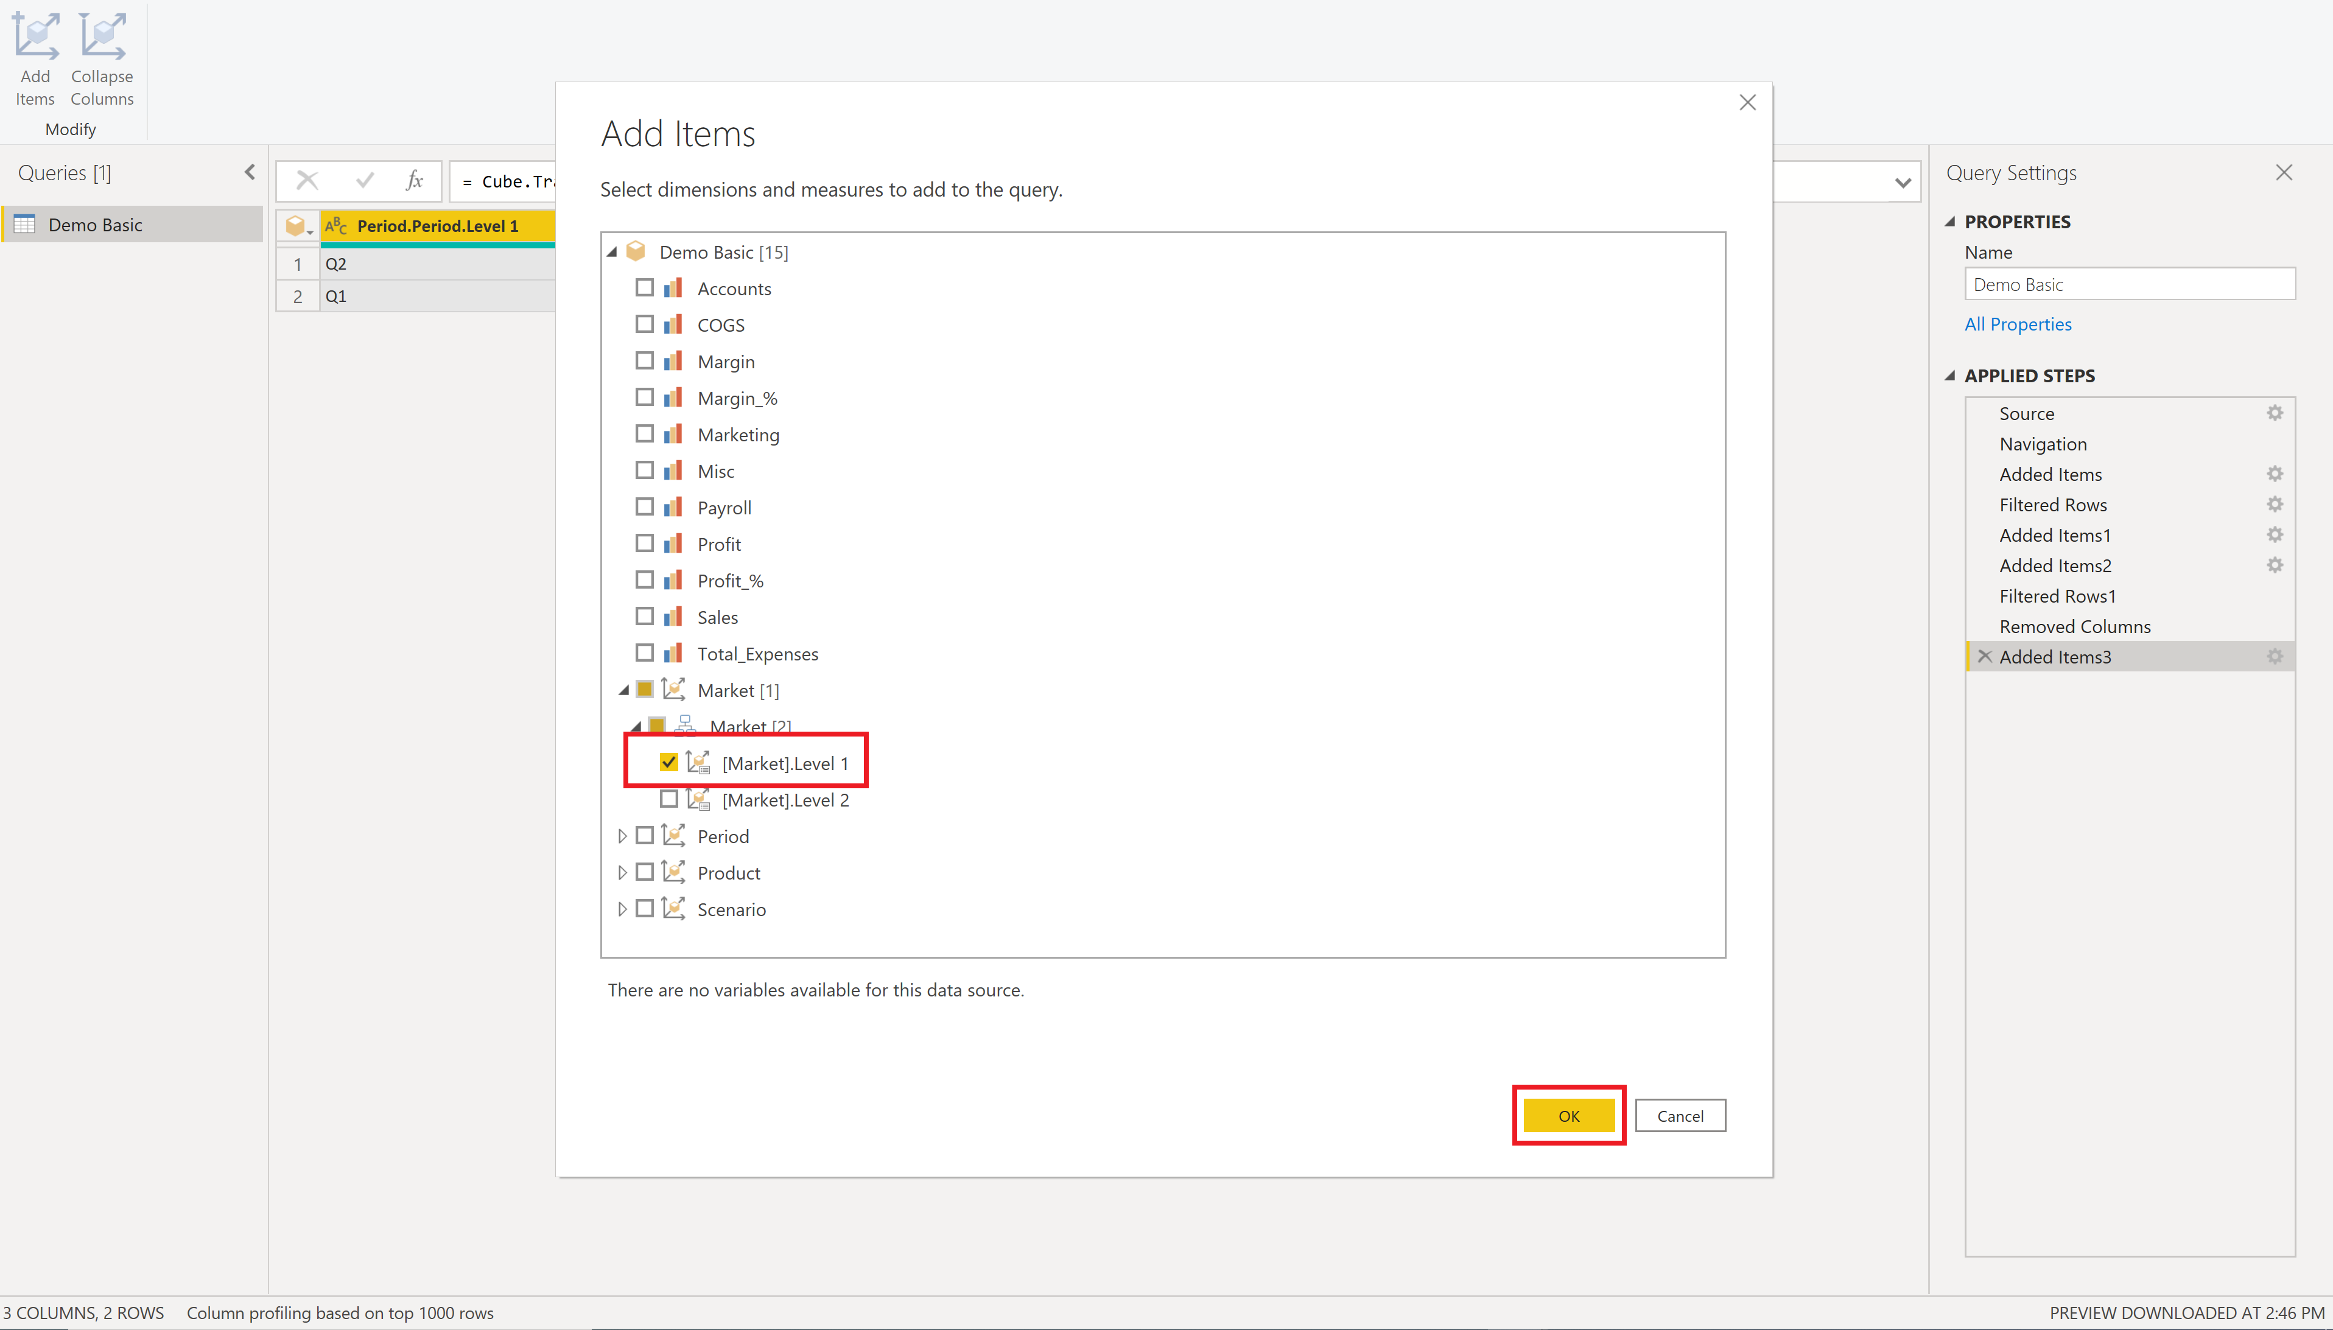Enable the [Market].Level 2 checkbox

click(668, 799)
